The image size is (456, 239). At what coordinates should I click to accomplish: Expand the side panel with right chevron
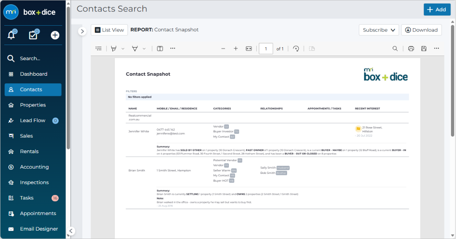82,31
